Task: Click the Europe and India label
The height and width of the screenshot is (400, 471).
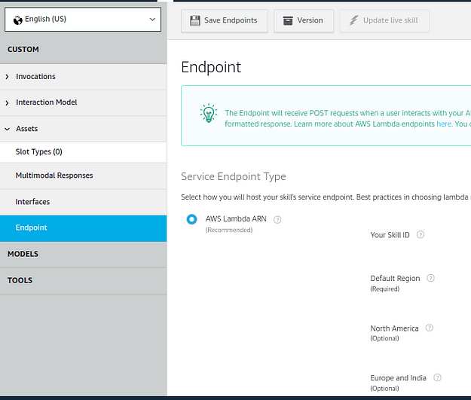Action: tap(399, 378)
